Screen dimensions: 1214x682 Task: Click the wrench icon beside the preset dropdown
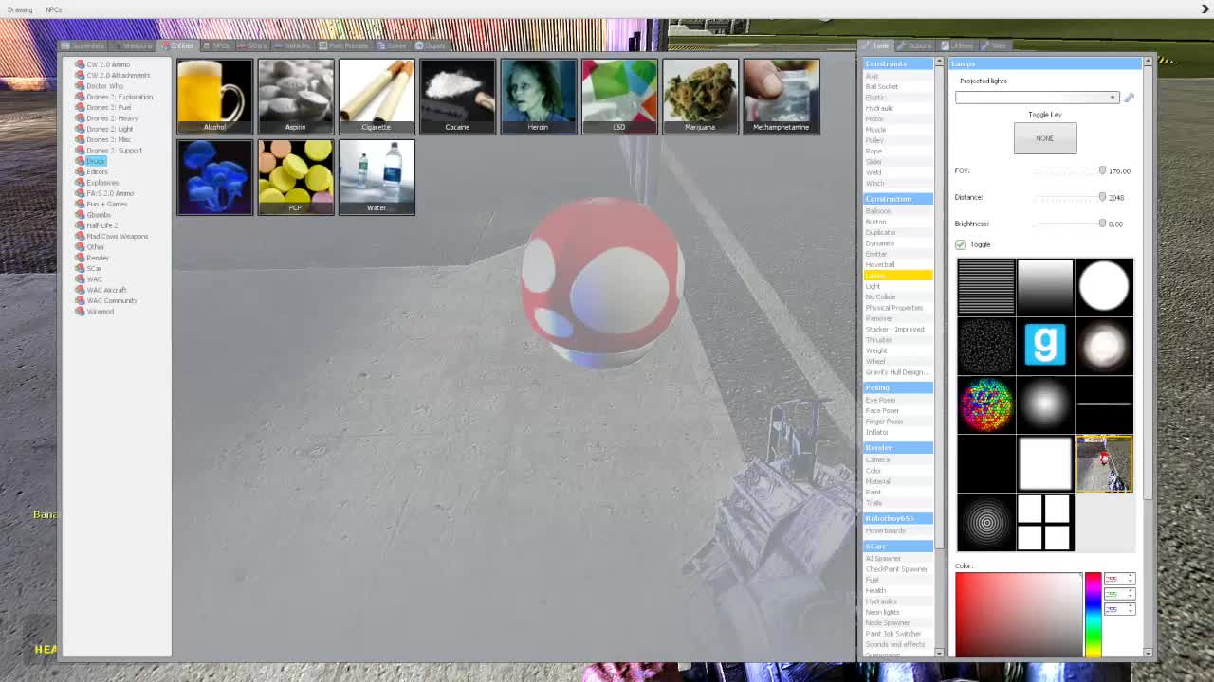(1129, 97)
